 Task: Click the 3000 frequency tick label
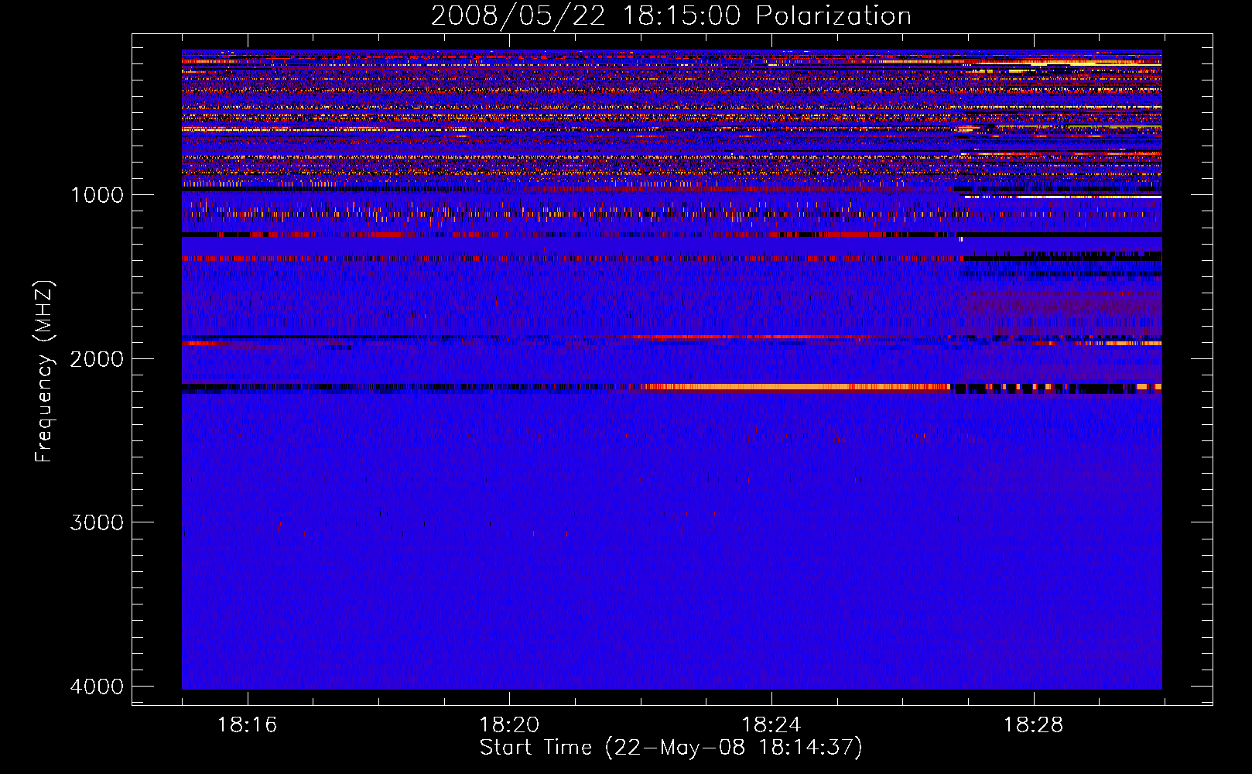pyautogui.click(x=97, y=522)
